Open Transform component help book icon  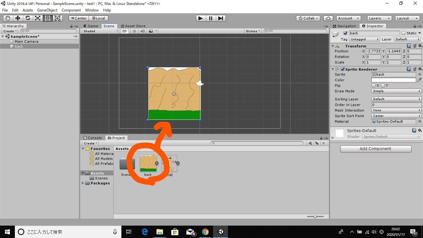pos(409,46)
